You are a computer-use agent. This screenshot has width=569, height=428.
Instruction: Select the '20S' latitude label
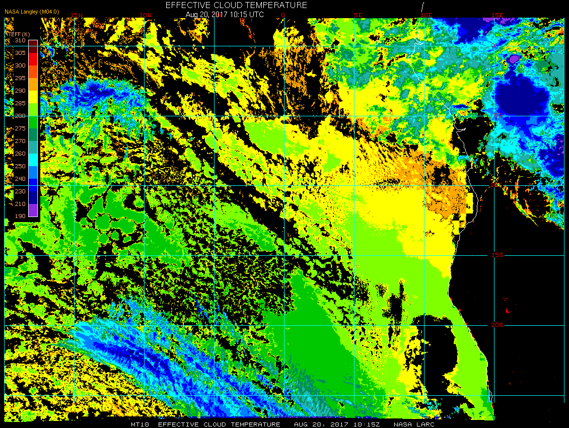click(x=497, y=325)
